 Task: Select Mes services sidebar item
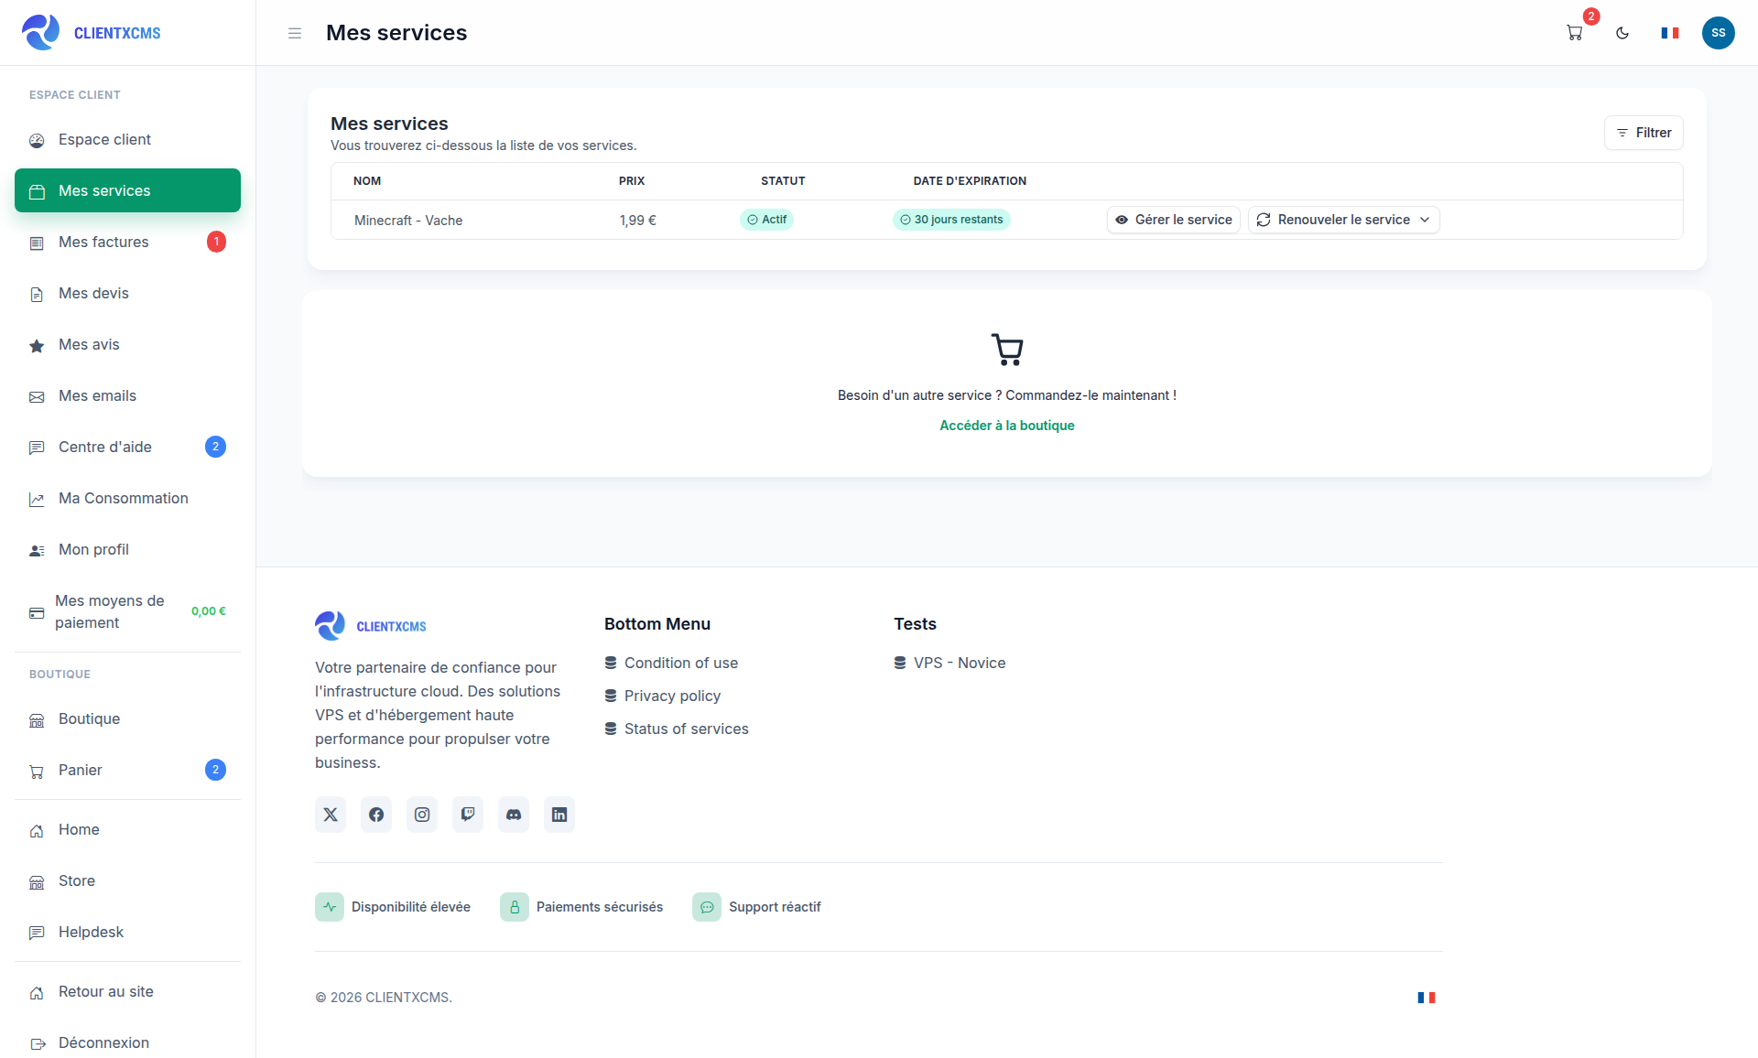tap(128, 190)
